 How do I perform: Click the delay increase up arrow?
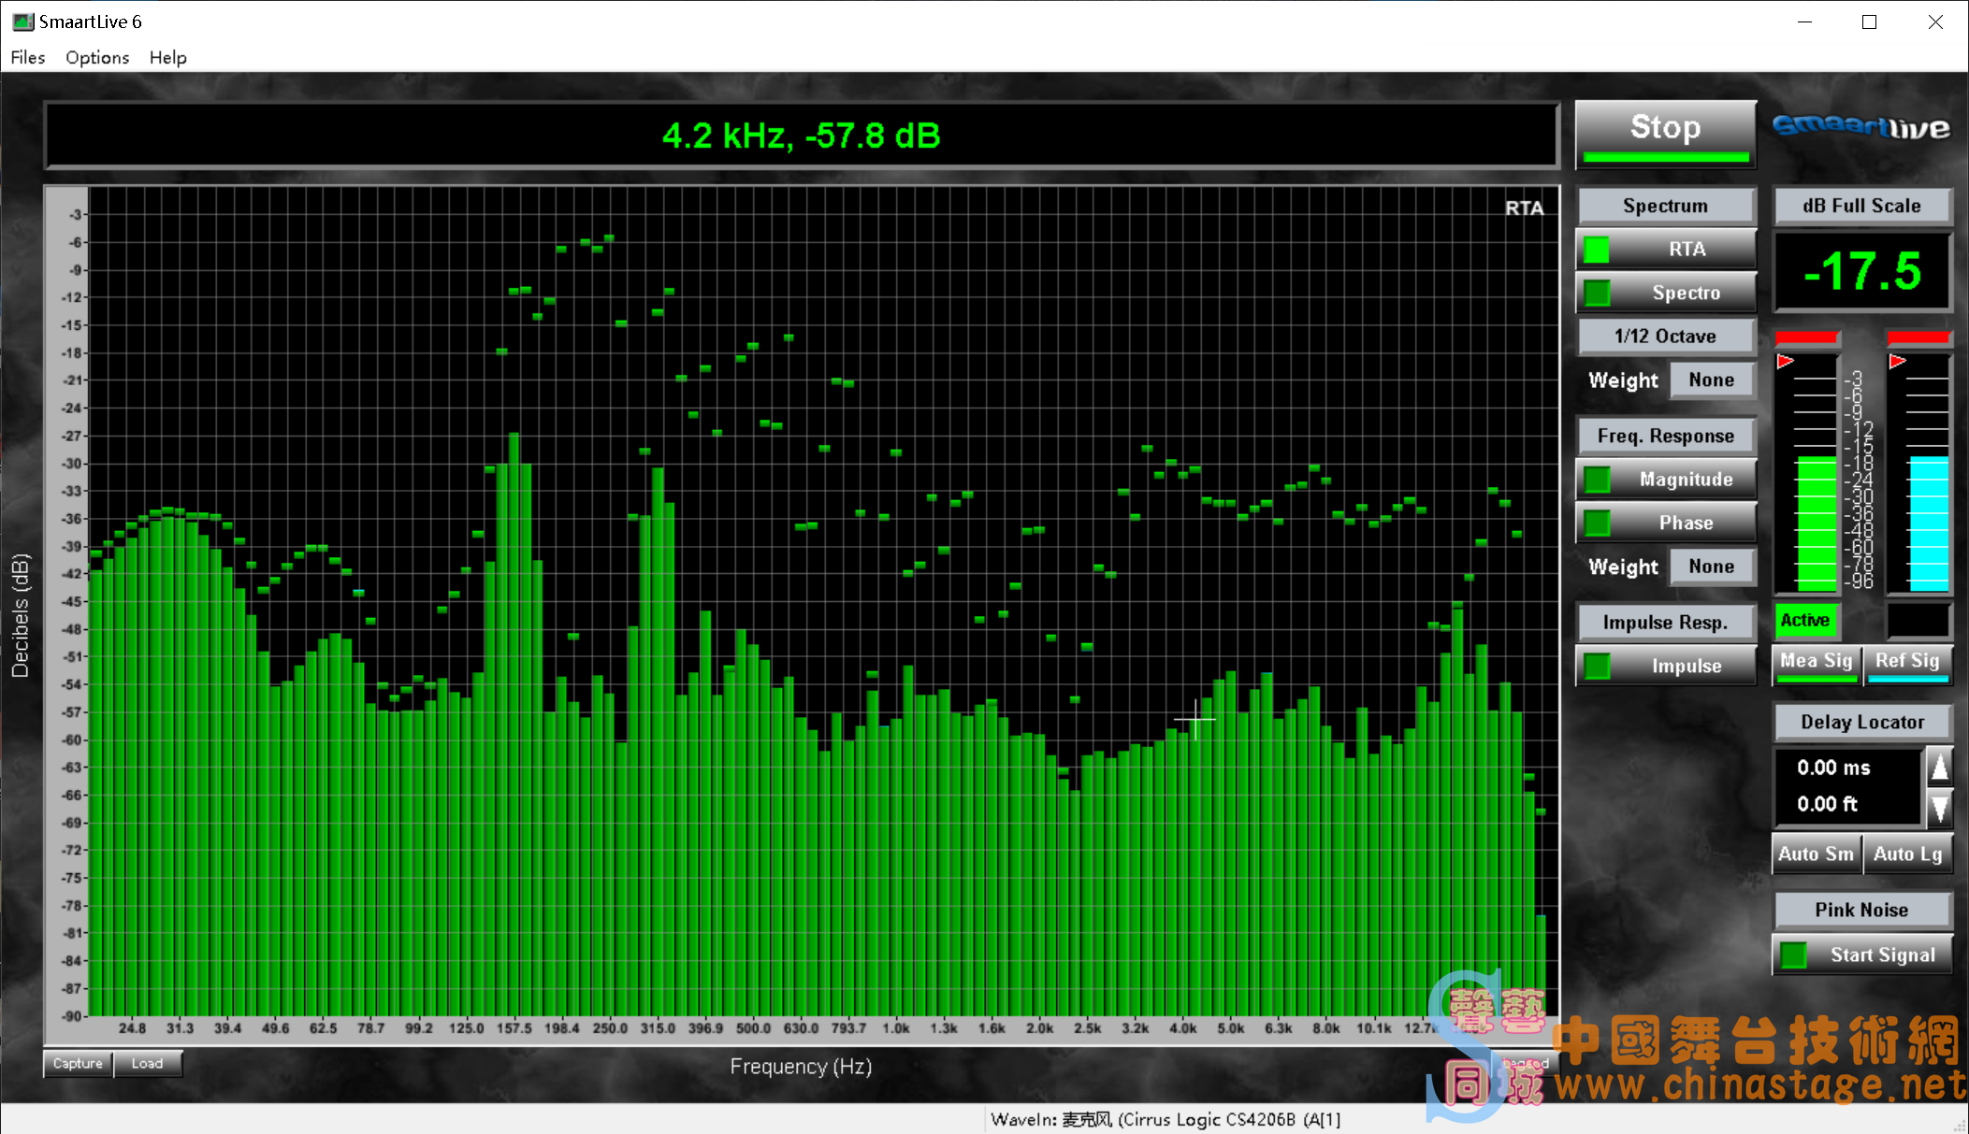[x=1940, y=768]
